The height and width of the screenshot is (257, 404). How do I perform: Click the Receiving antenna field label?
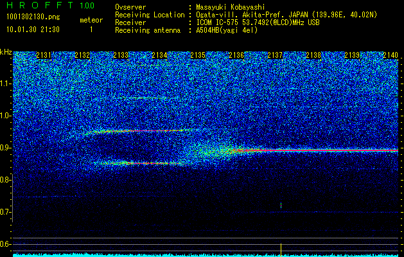click(x=148, y=30)
